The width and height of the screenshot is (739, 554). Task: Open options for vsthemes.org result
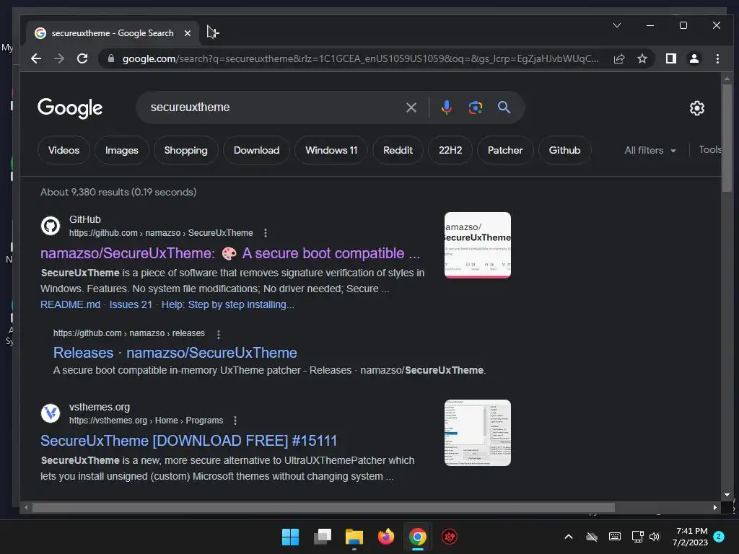click(x=235, y=421)
